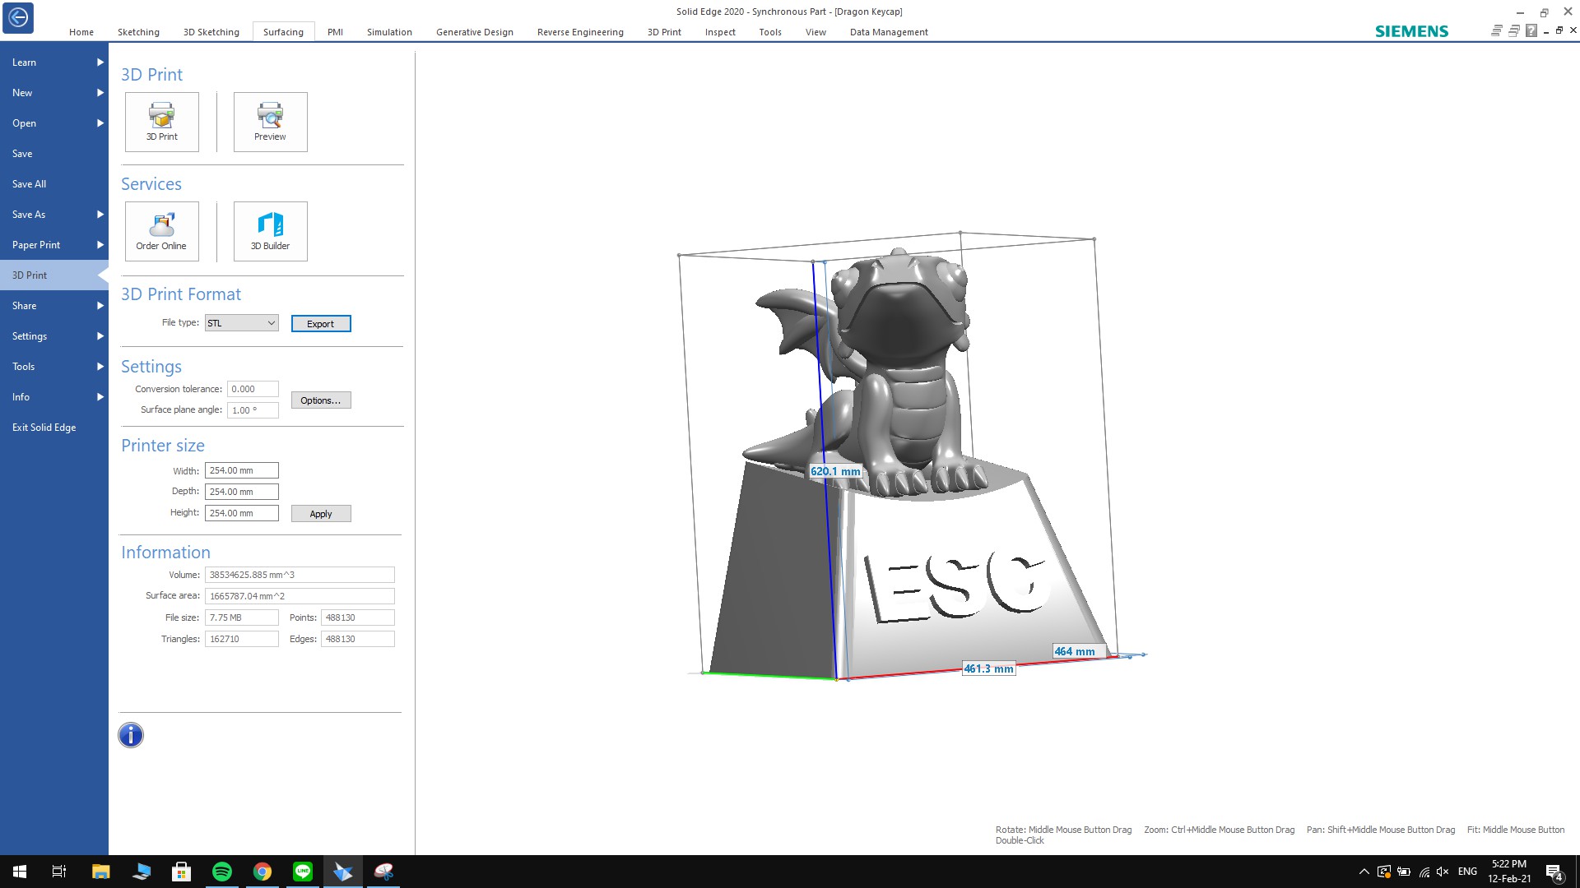Select the Sketching ribbon tab

138,32
